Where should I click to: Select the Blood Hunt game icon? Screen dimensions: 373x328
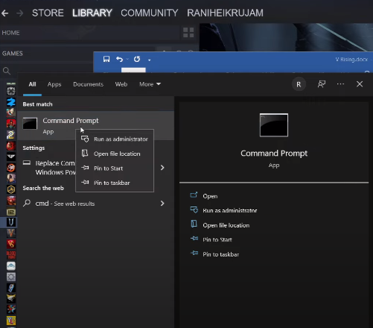coord(11,255)
